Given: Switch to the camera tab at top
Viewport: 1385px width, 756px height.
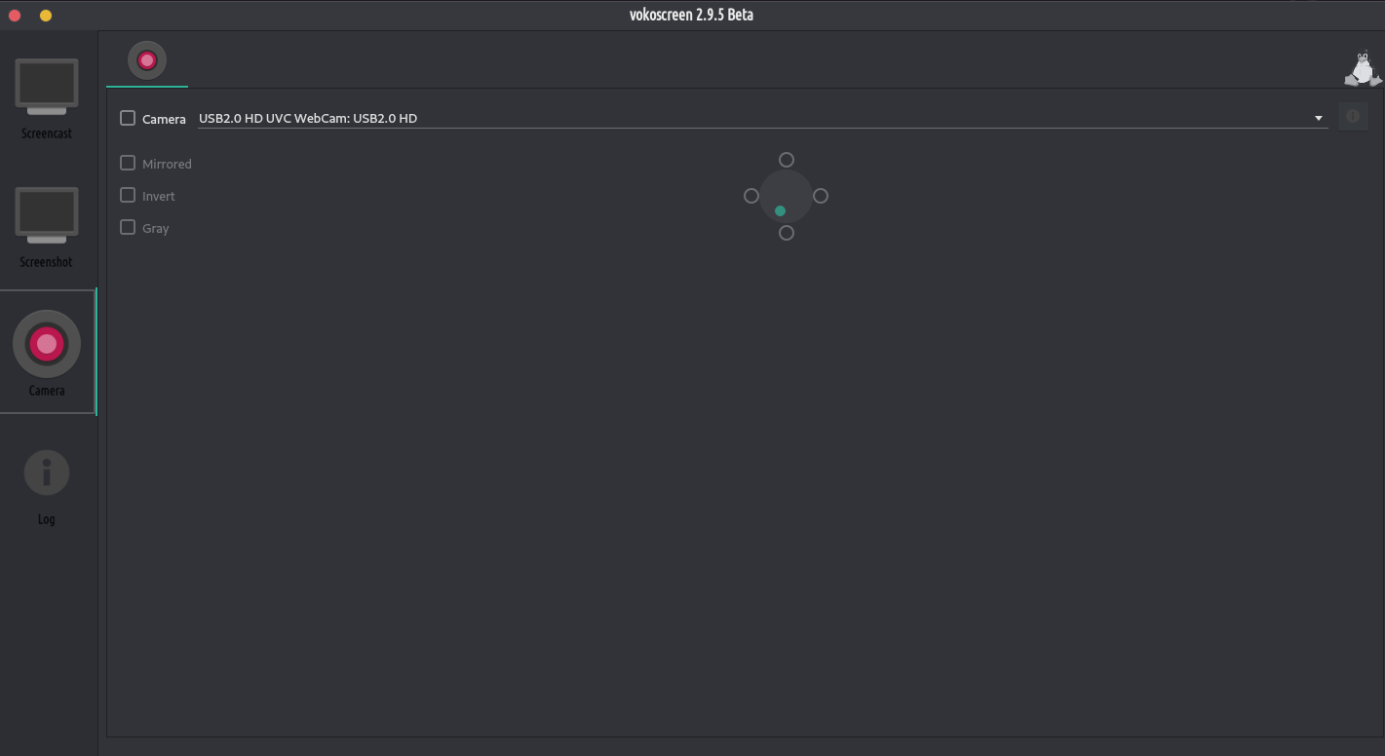Looking at the screenshot, I should (147, 60).
